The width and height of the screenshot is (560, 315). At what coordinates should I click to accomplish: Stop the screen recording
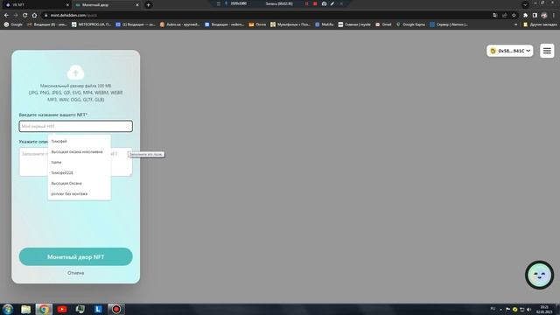coord(315,3)
